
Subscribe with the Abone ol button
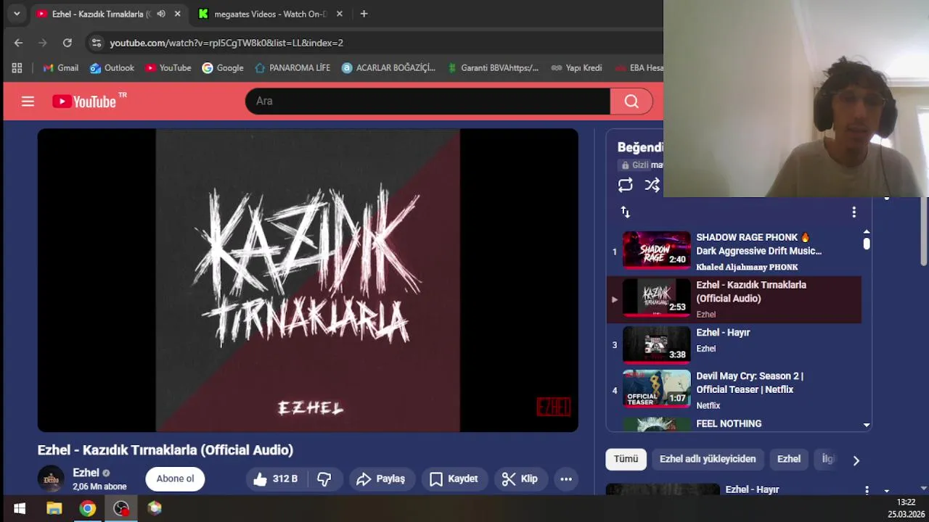point(175,478)
